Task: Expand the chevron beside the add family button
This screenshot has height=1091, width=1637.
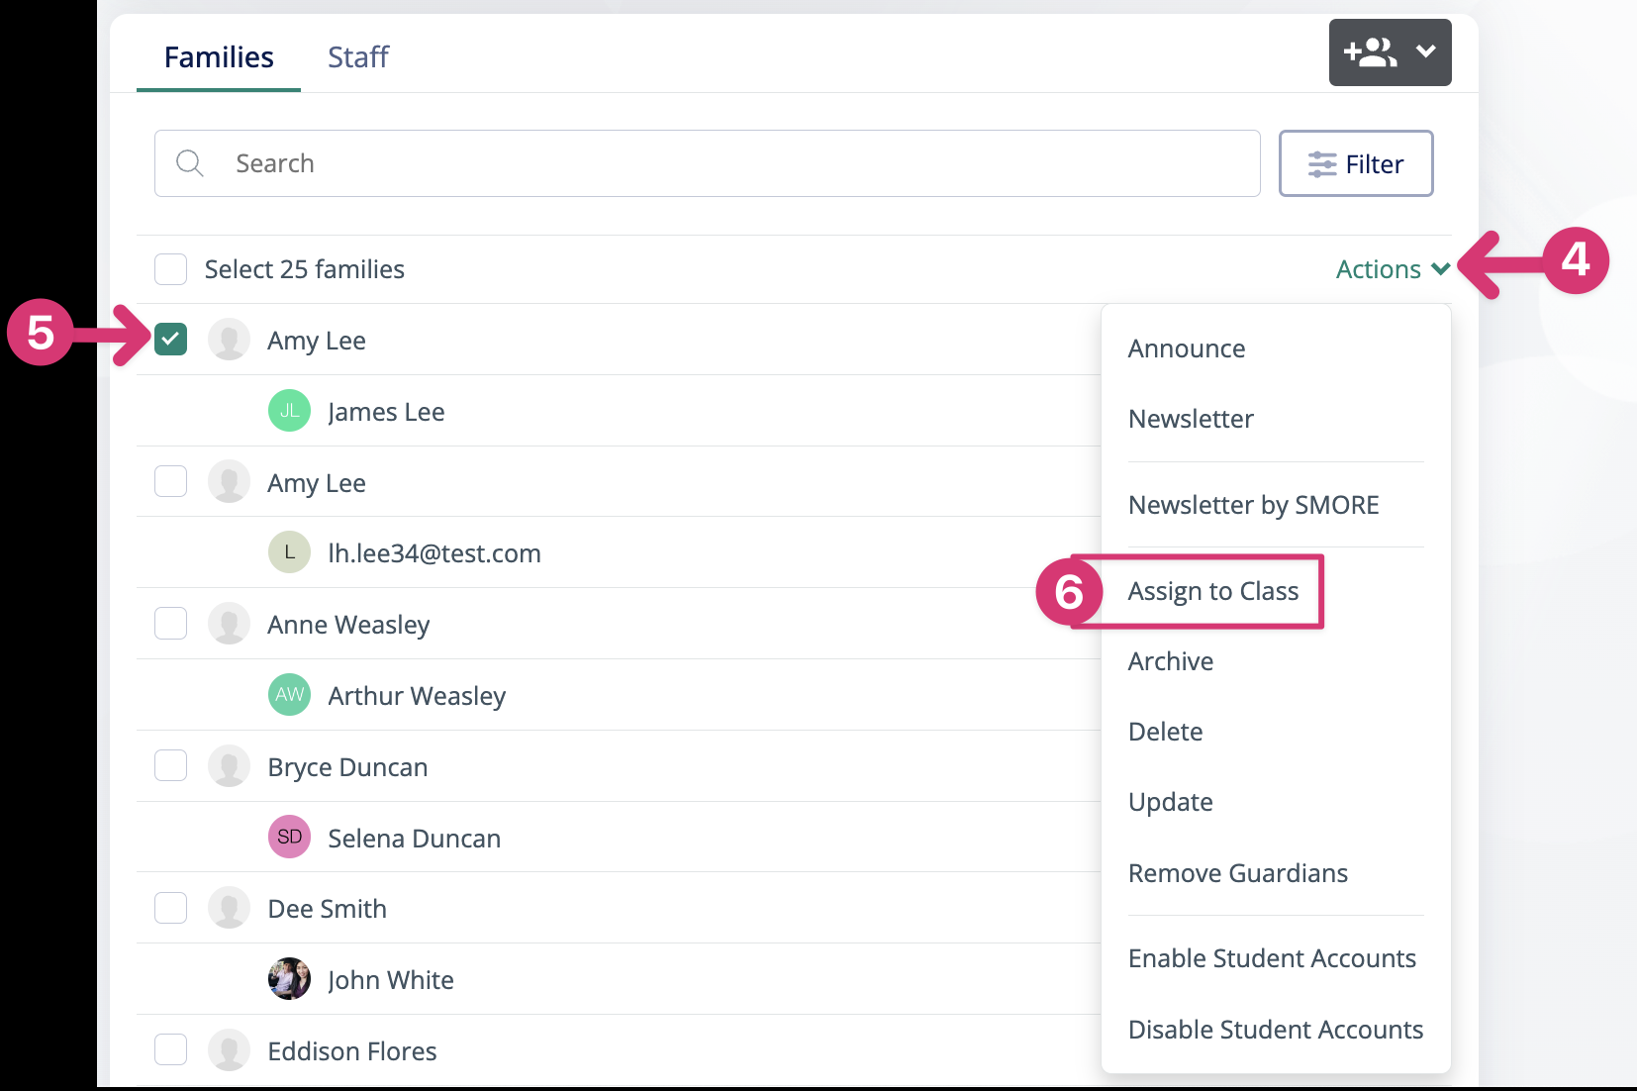Action: (1426, 52)
